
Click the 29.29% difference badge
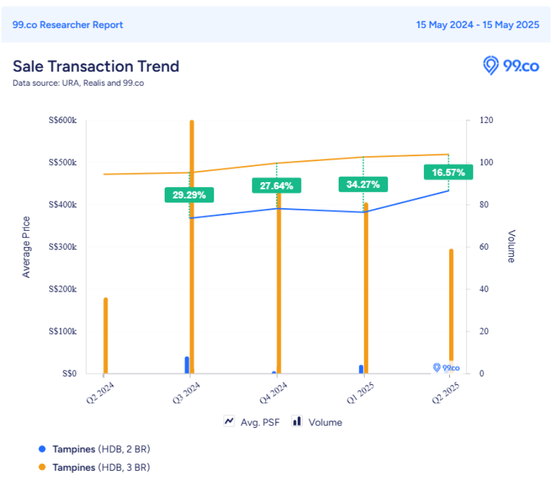[189, 195]
